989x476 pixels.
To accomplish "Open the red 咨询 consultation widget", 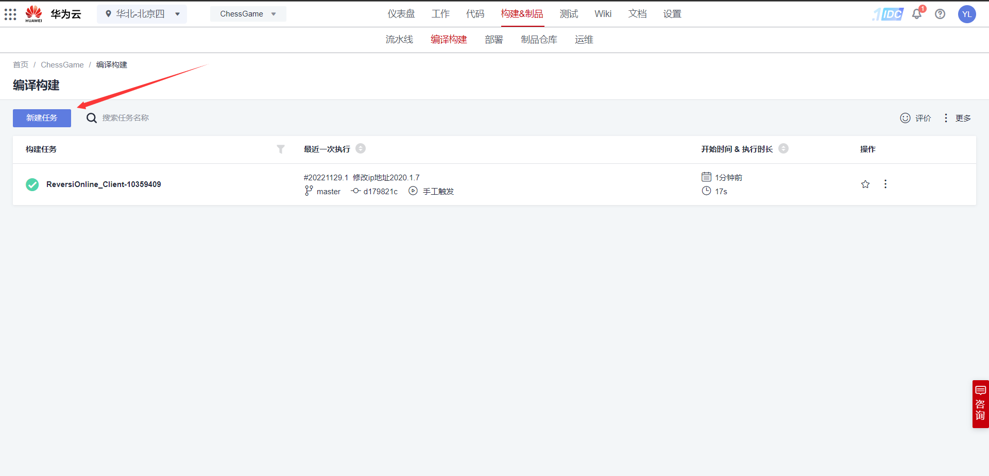I will 980,404.
